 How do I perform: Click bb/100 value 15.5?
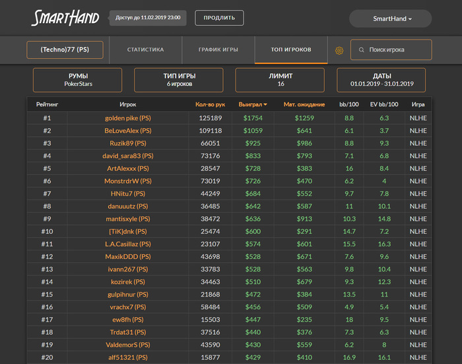tap(349, 244)
